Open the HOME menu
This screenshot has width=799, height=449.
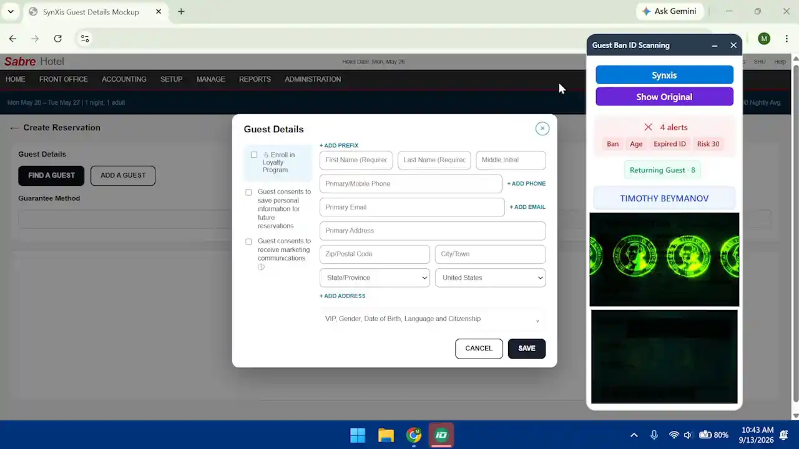(x=16, y=79)
